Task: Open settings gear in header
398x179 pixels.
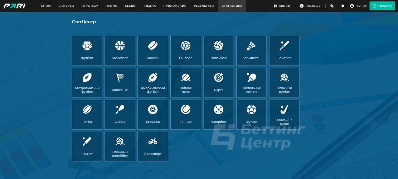Action: pos(332,6)
